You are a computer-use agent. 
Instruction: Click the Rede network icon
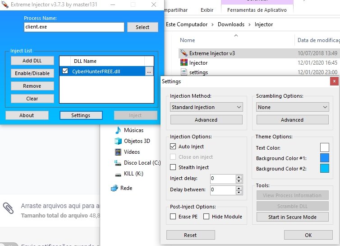115,188
